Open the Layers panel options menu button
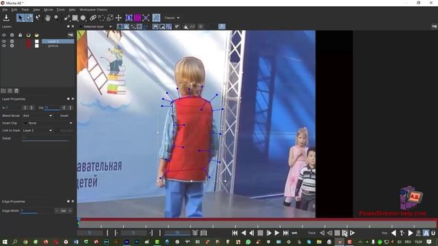This screenshot has width=438, height=246. coord(70,35)
